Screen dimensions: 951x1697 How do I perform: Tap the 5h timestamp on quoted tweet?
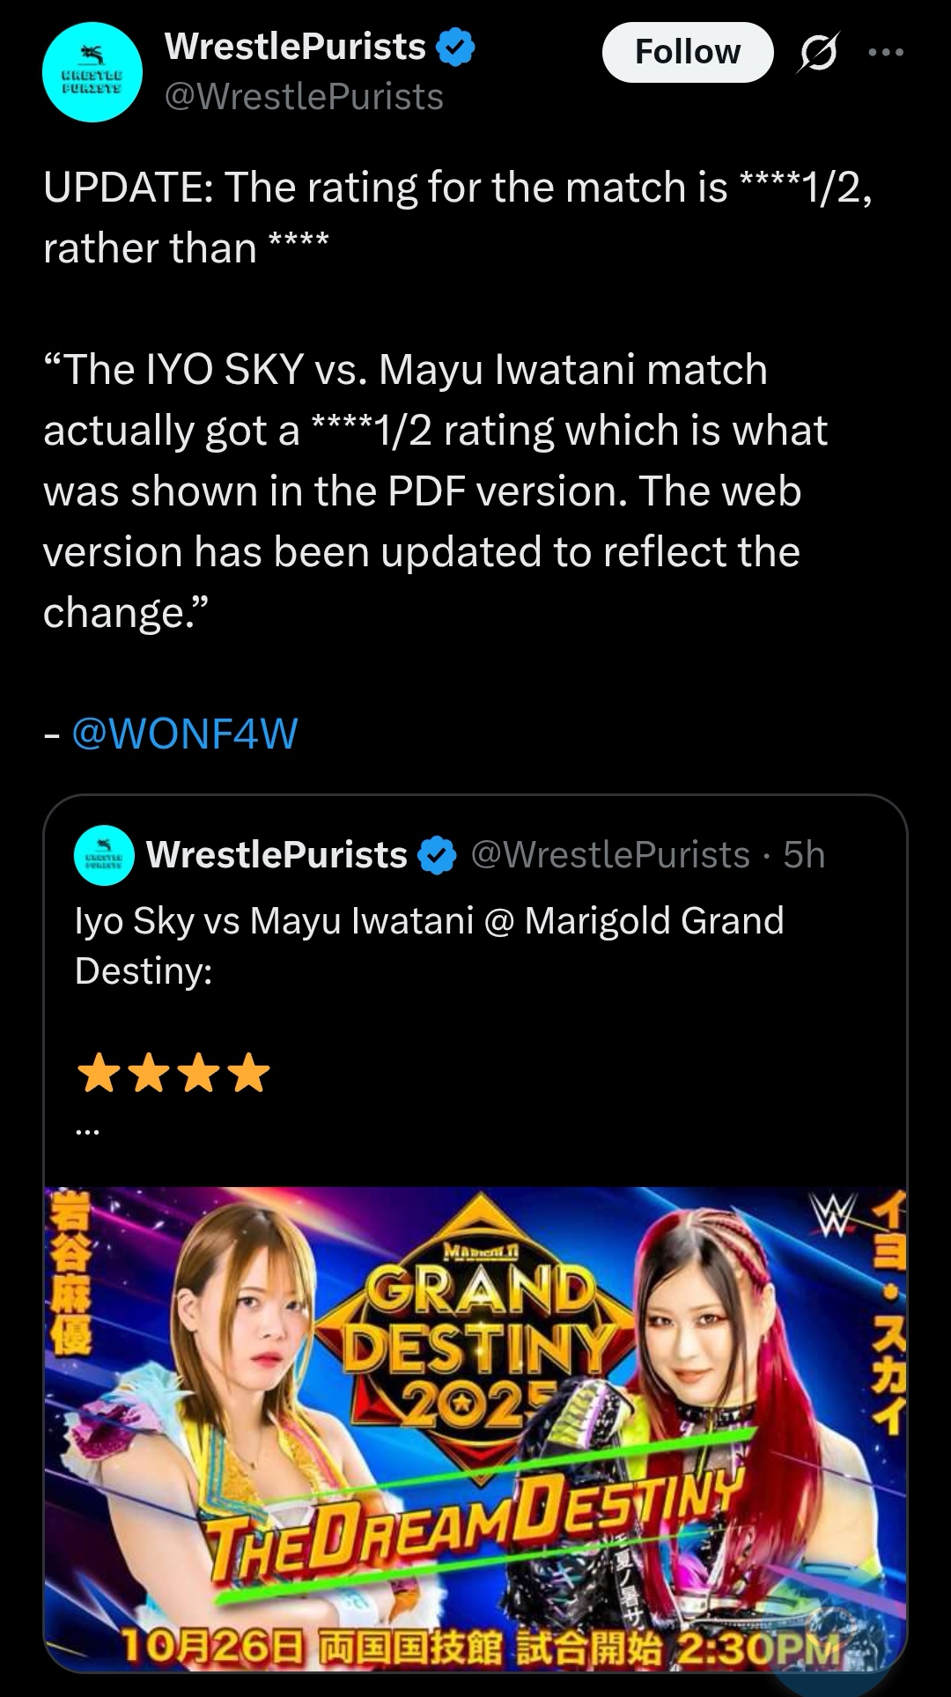click(x=804, y=855)
